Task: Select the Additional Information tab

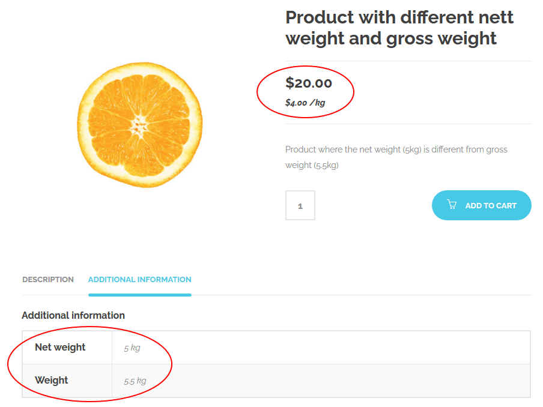Action: (139, 280)
